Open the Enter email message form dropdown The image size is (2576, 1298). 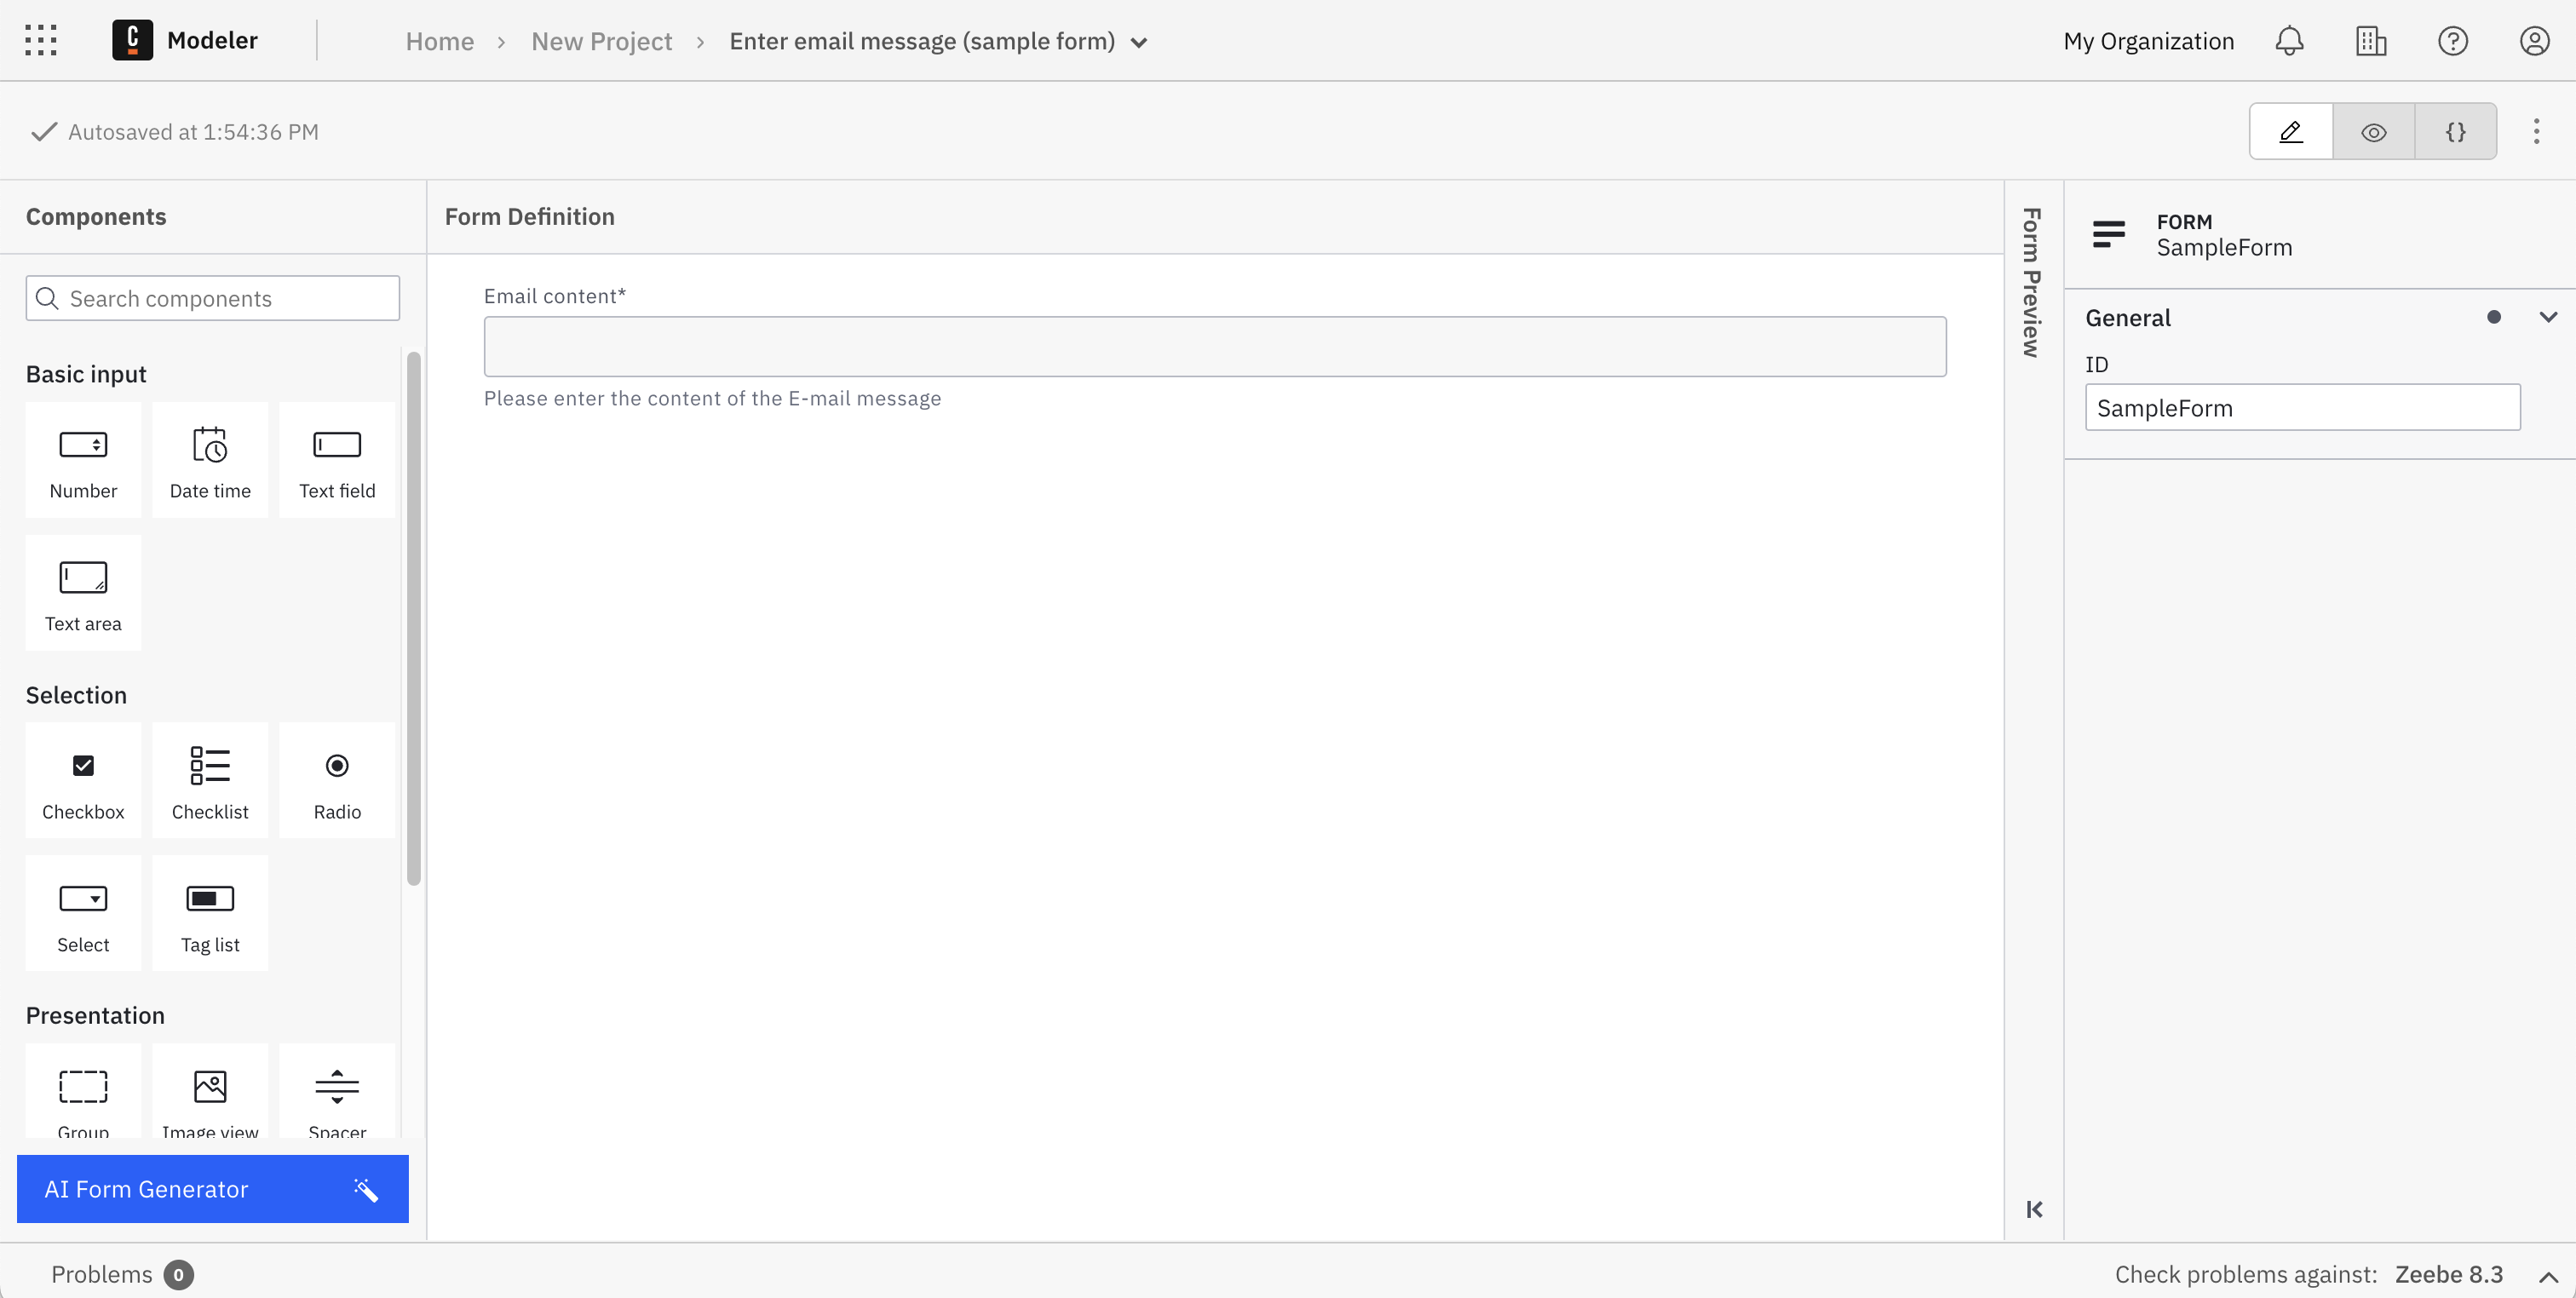(x=1139, y=42)
